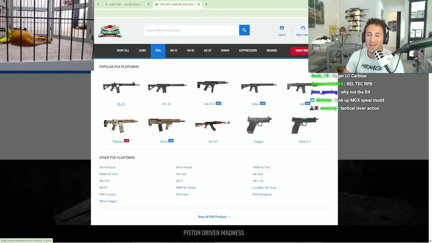
Task: Close the PSA JAKL browser tab
Action: [198, 4]
